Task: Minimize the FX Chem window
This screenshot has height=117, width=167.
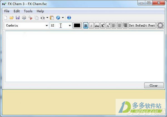Action: (x=142, y=3)
